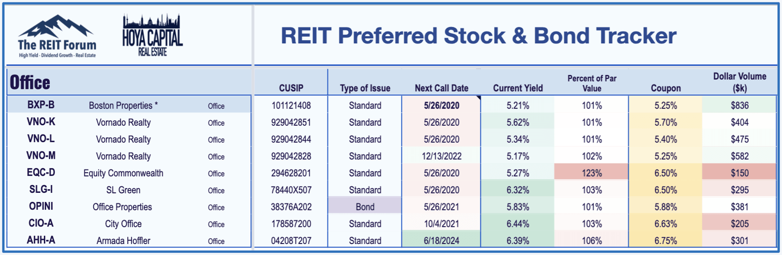
Task: Click the $150 dollar volume cell
Action: click(740, 173)
